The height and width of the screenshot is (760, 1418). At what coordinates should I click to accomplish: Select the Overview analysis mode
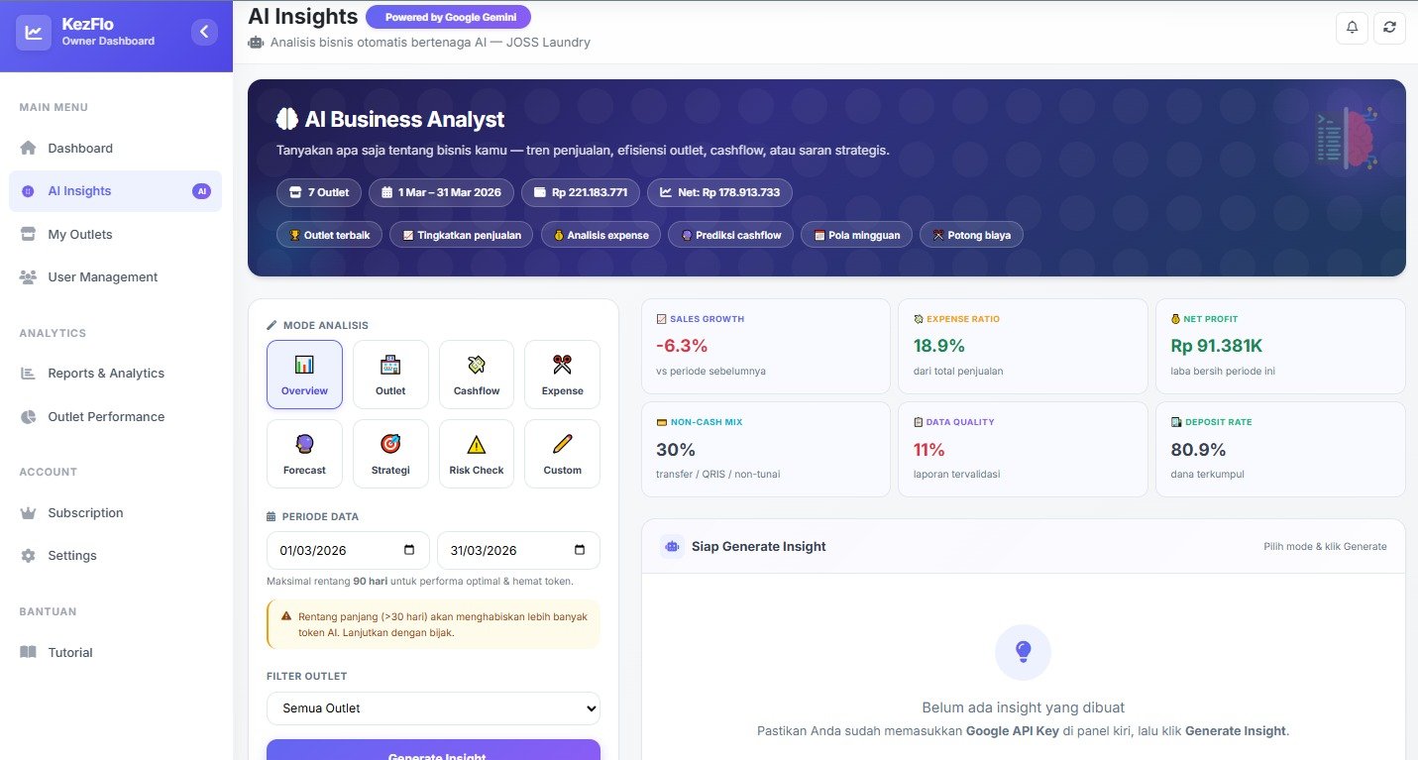[x=304, y=375]
